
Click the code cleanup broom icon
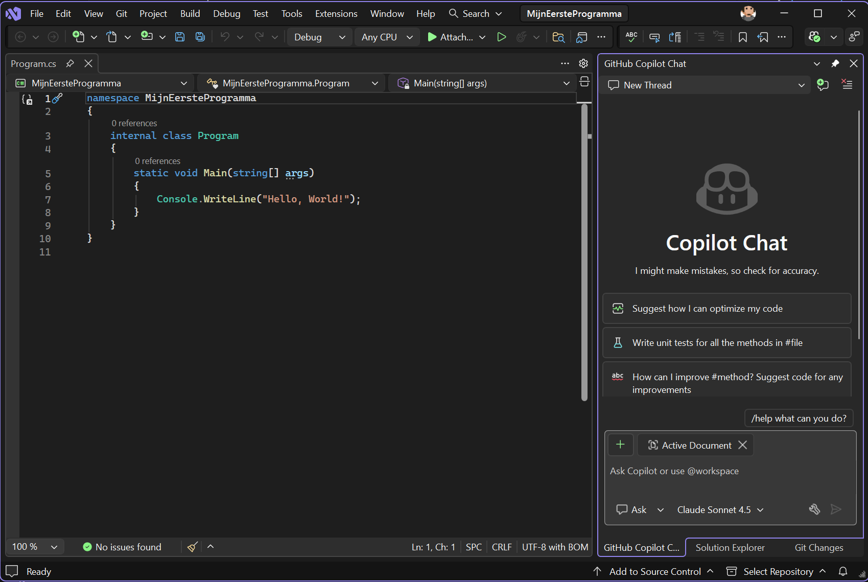(x=193, y=547)
